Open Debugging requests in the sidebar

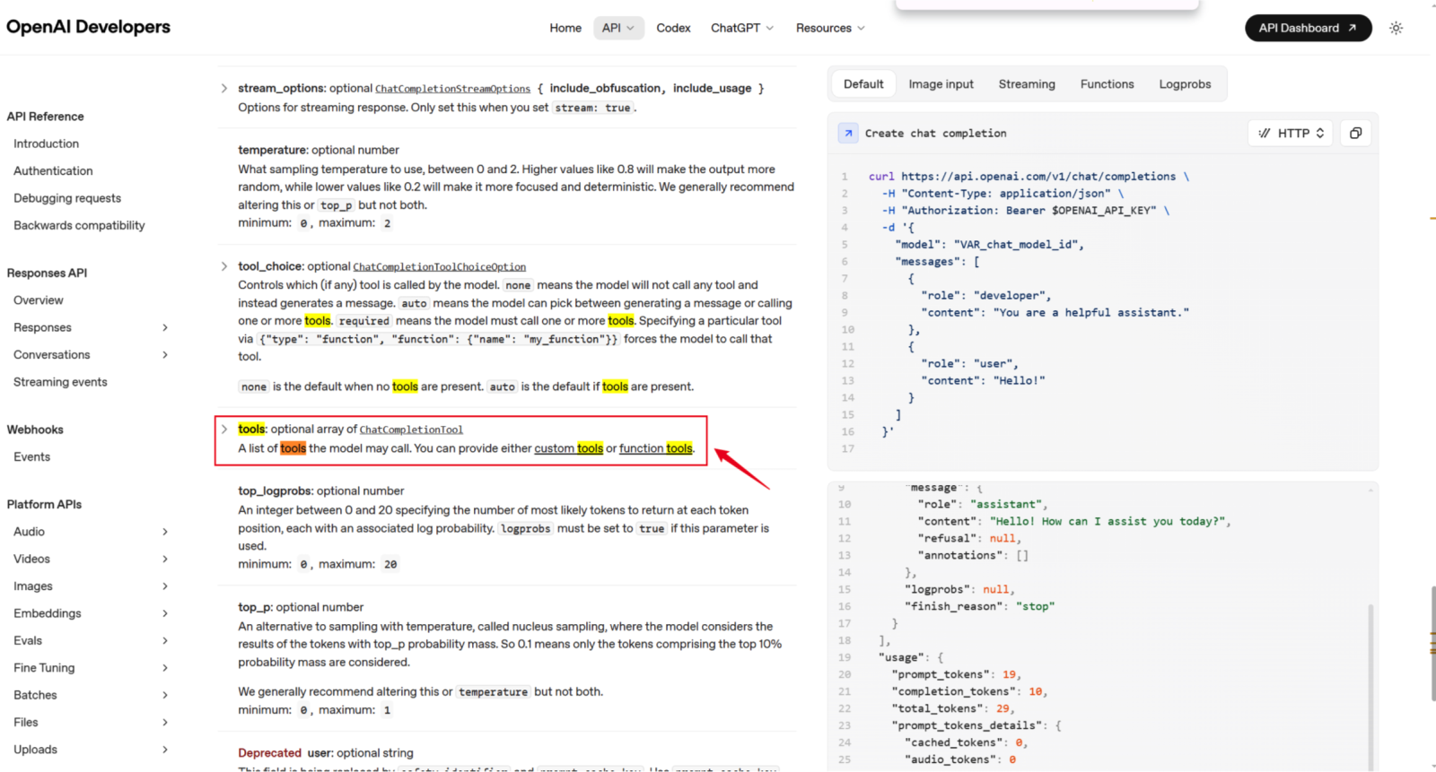[67, 198]
